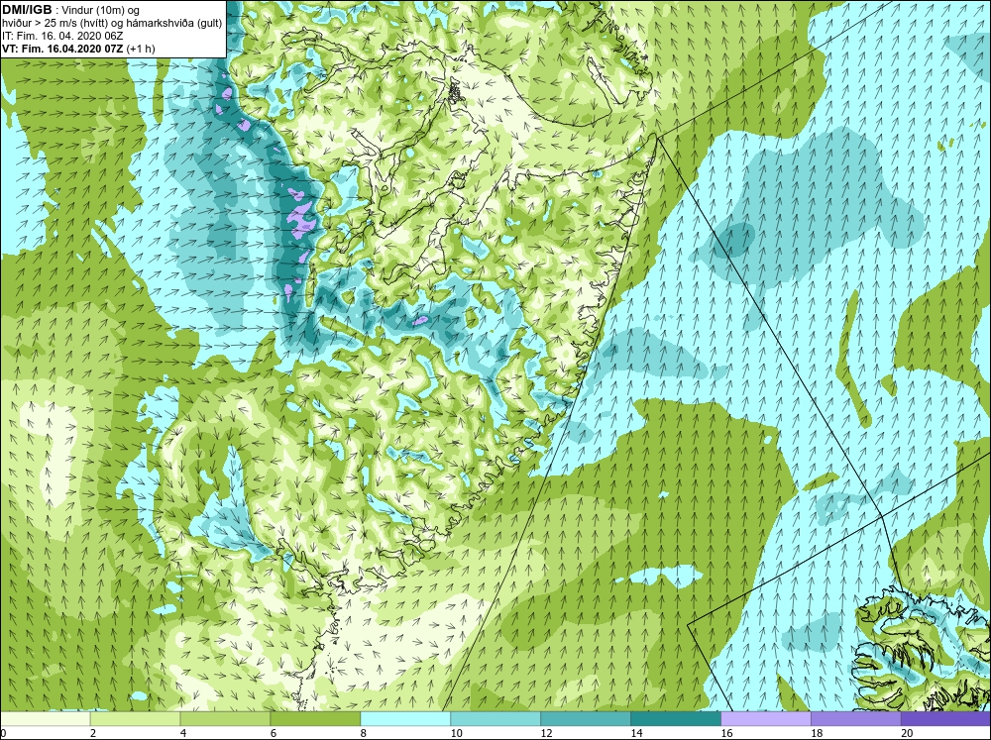
Task: Click the 2–4 m/s light green legend swatch
Action: (135, 718)
